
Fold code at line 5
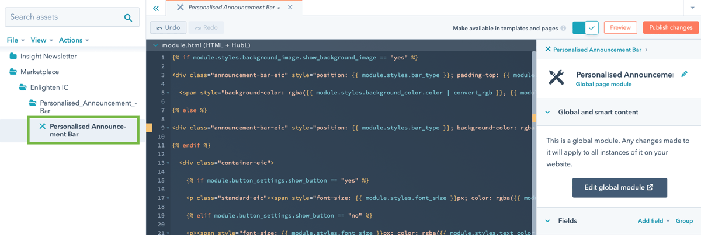click(168, 93)
